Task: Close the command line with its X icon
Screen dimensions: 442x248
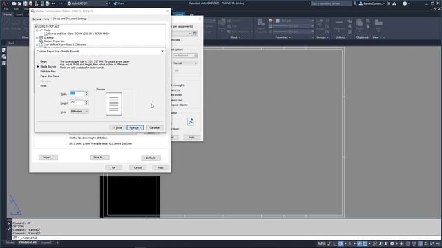Action: tap(9, 223)
